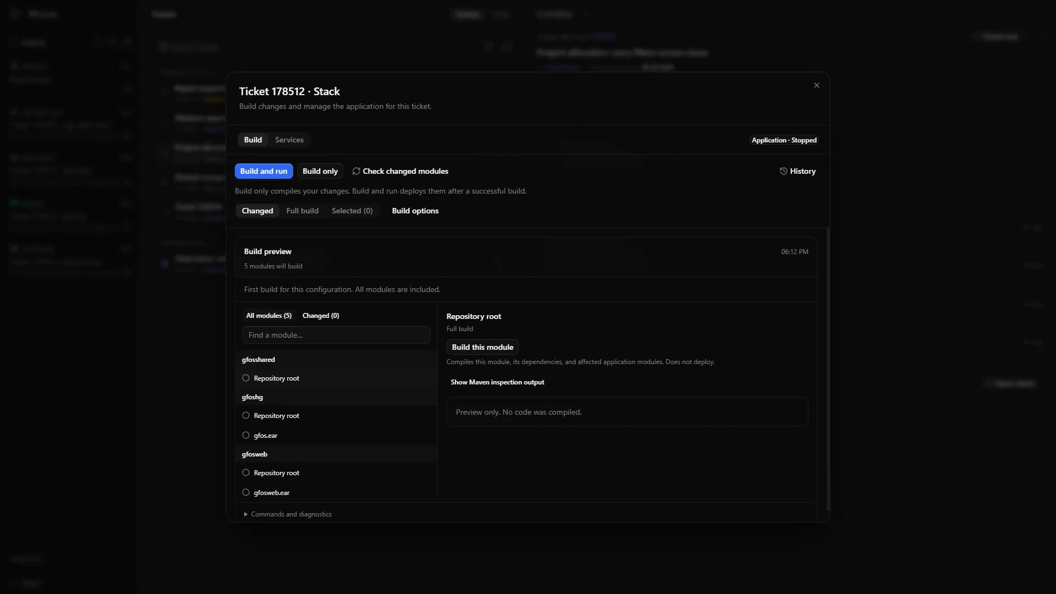Screen dimensions: 1056x594
Task: Click the gfosshared group header
Action: point(336,360)
